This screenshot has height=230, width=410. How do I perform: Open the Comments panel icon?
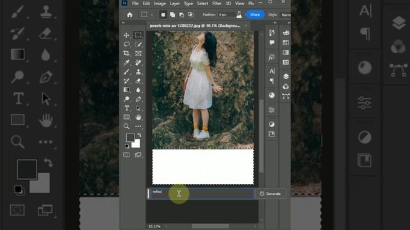[x=272, y=43]
